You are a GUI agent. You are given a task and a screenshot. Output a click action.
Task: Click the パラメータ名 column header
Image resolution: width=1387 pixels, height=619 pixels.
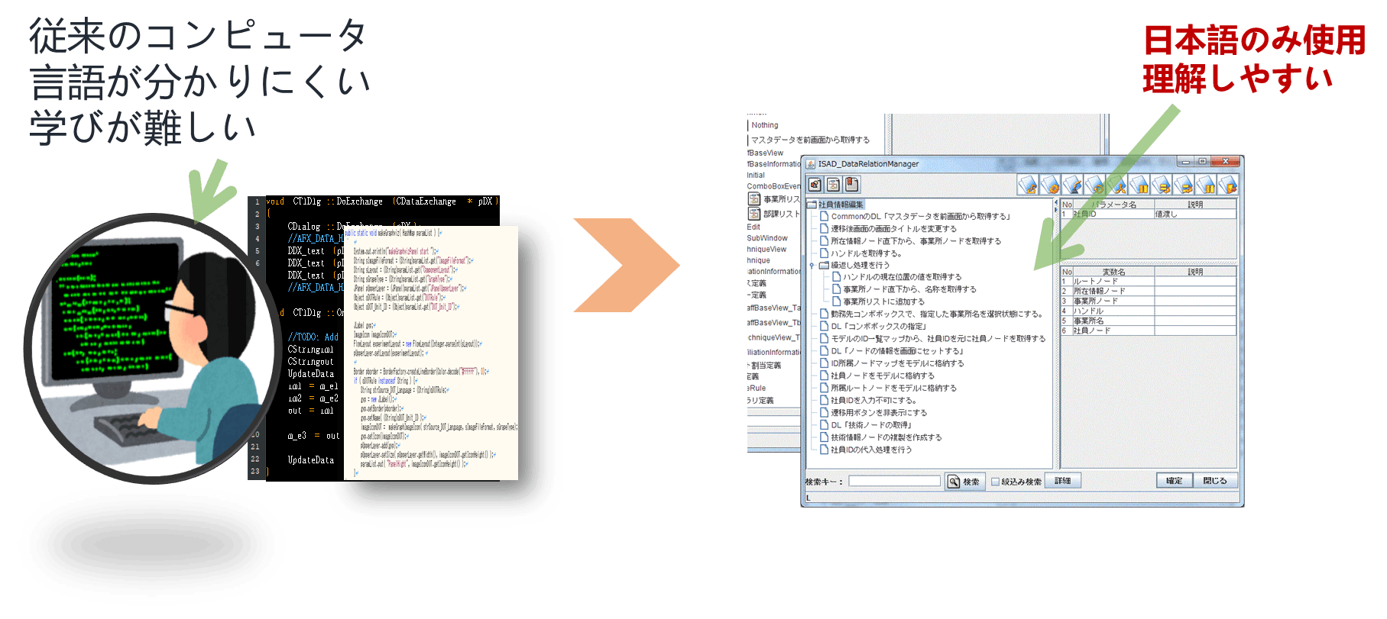(1113, 205)
